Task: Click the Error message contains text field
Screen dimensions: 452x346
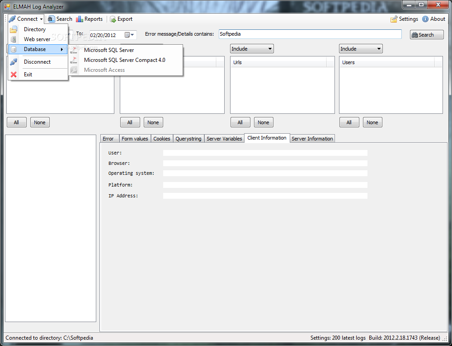Action: click(x=310, y=34)
